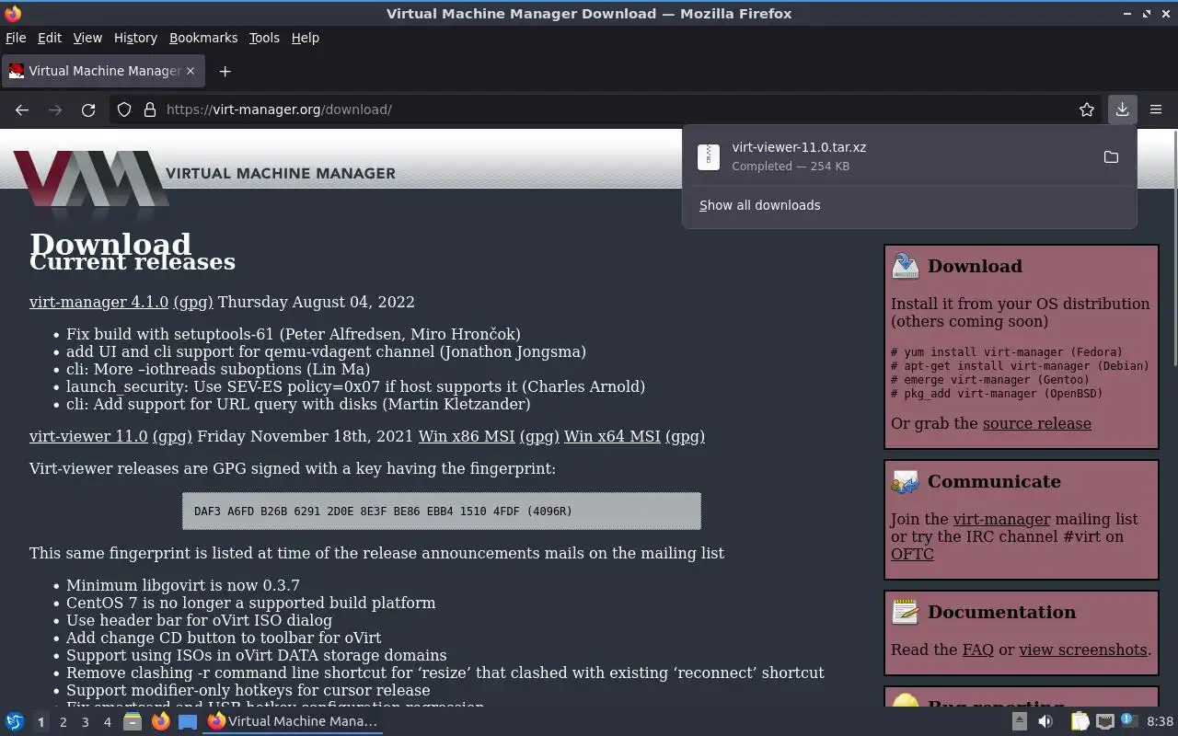
Task: Close the Virtual Machine Manager tab
Action: pyautogui.click(x=191, y=71)
